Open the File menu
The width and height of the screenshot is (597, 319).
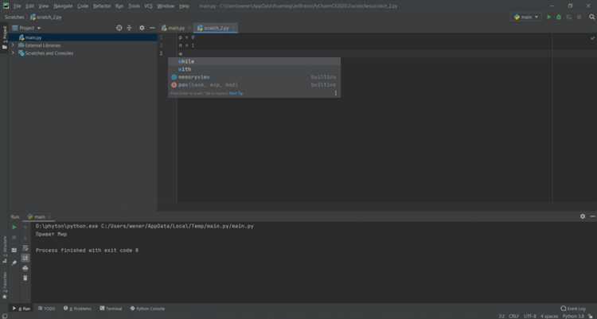(x=18, y=6)
